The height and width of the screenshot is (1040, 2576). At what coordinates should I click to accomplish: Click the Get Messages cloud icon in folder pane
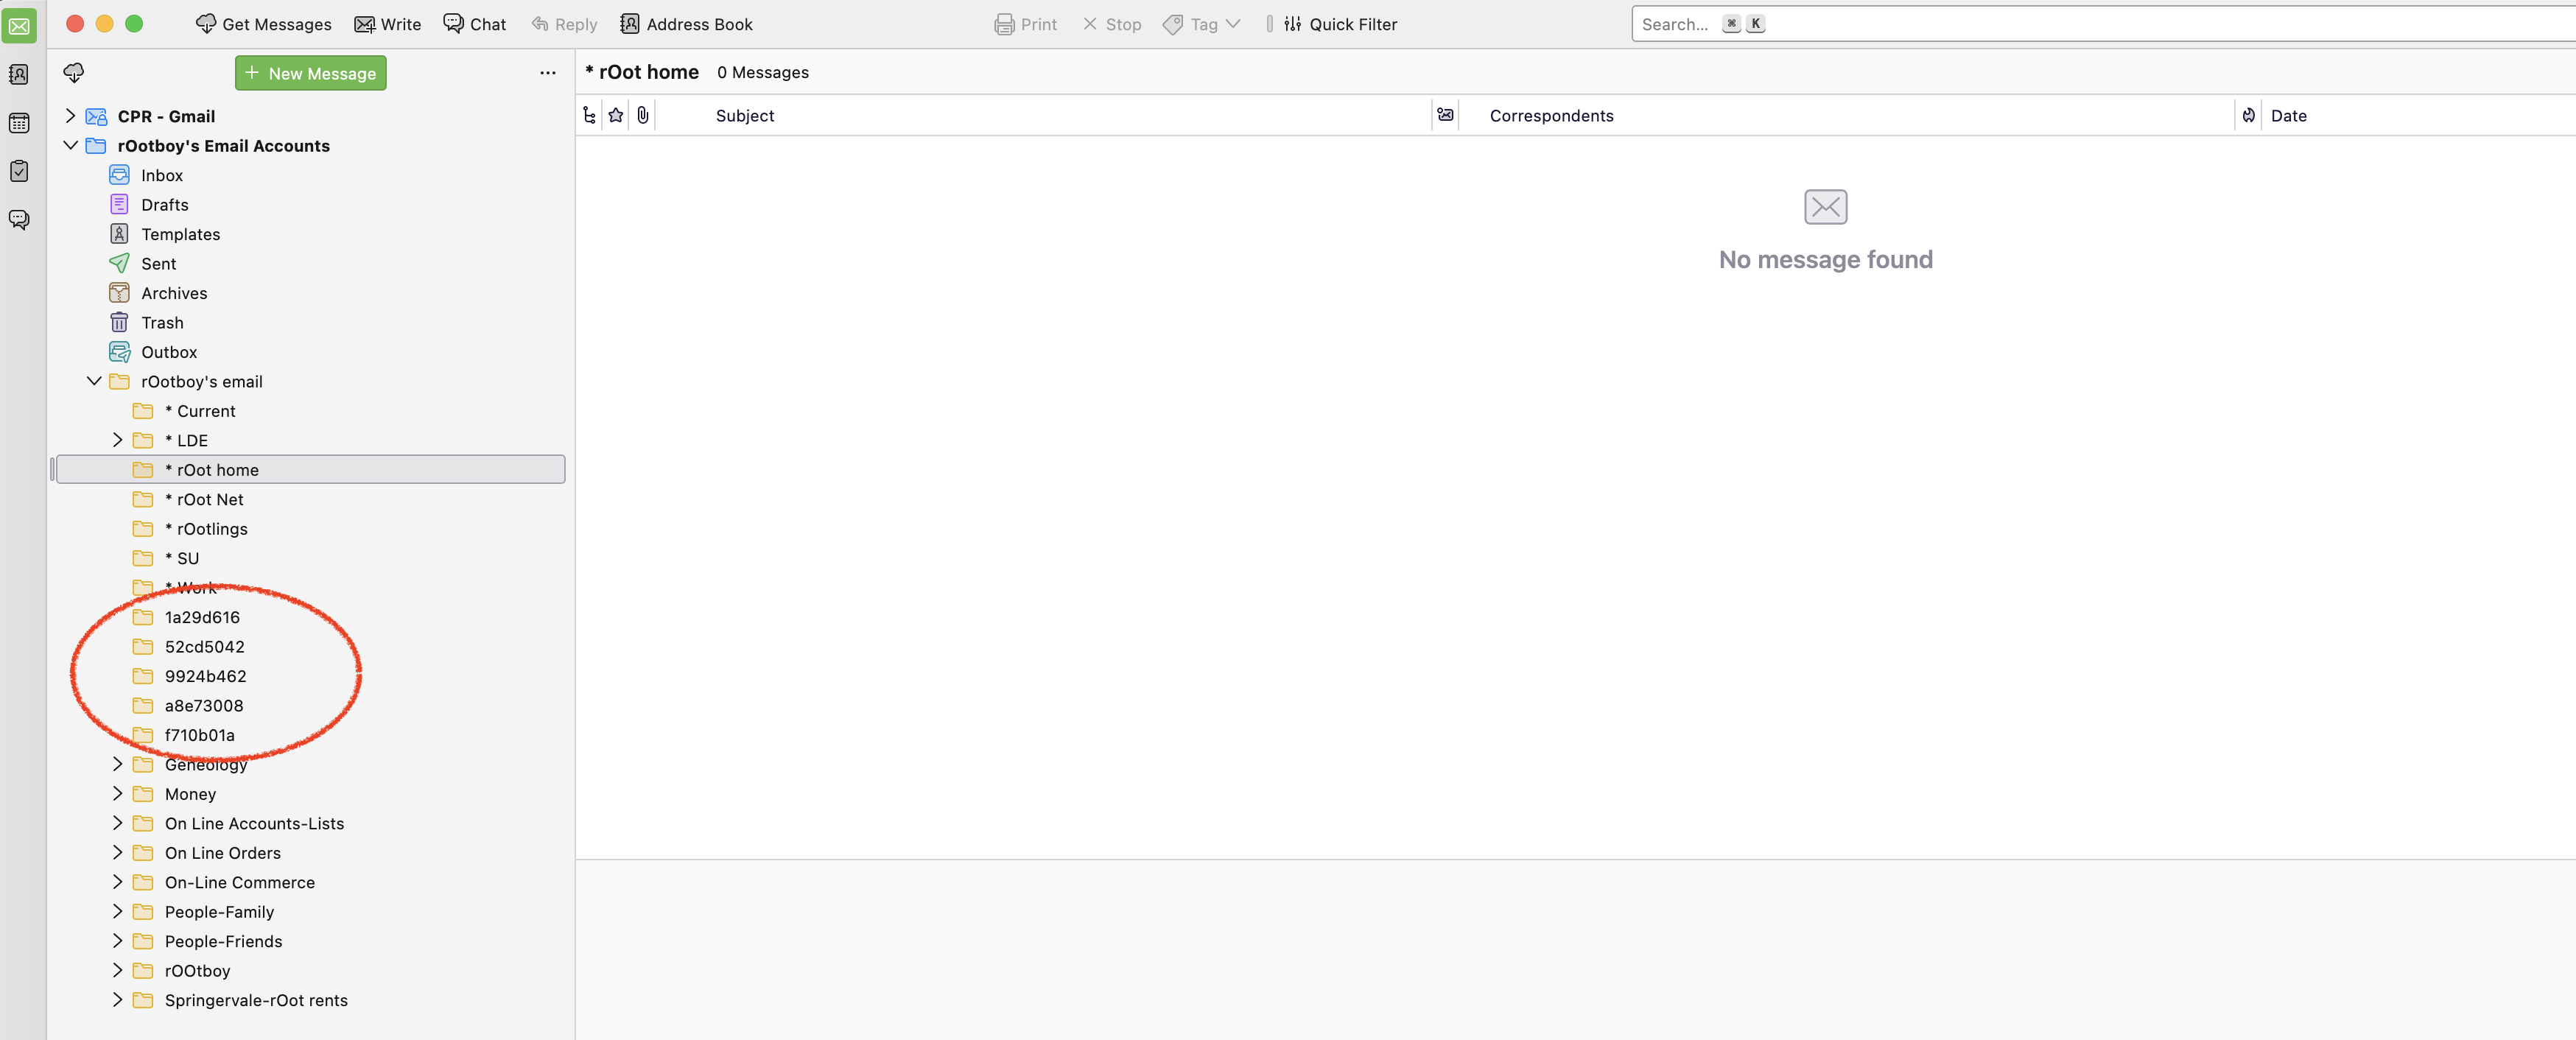click(x=74, y=73)
